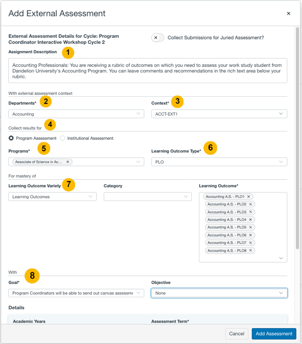The height and width of the screenshot is (344, 302).
Task: Remove Accounting A.S. - PLO5 chip
Action: click(x=251, y=227)
